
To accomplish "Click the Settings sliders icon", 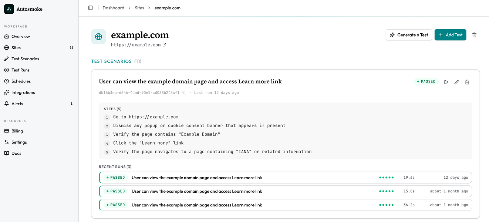I will pos(7,142).
